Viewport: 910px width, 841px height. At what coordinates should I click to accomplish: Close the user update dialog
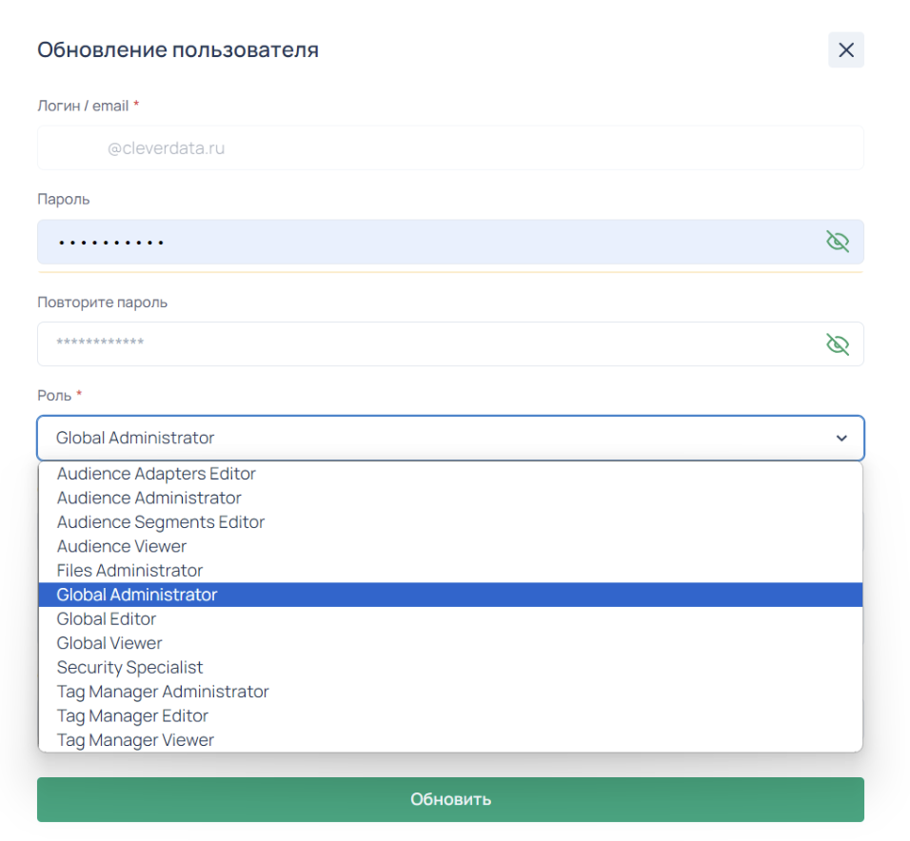(845, 49)
